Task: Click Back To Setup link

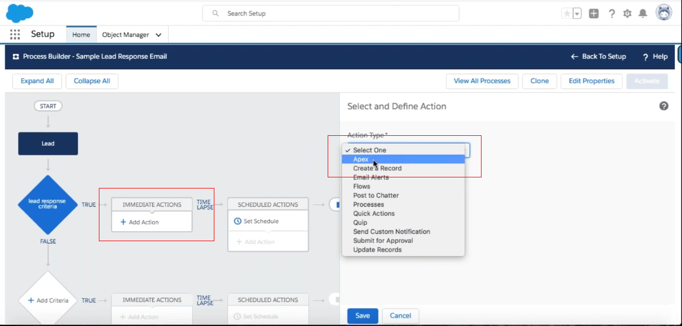Action: point(598,57)
